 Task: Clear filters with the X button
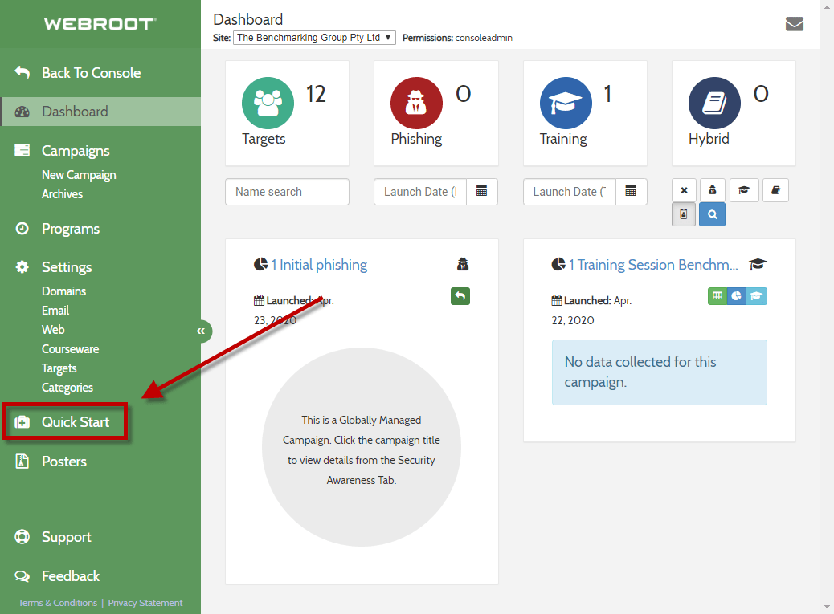pos(684,190)
